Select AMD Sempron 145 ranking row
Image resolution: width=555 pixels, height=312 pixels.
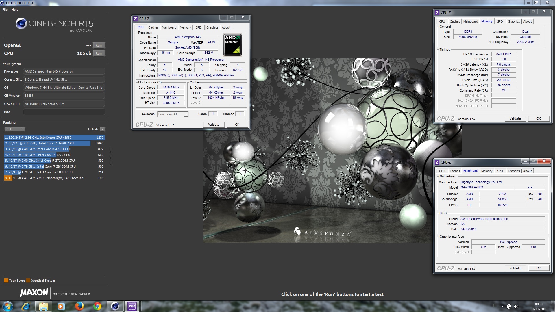[54, 178]
